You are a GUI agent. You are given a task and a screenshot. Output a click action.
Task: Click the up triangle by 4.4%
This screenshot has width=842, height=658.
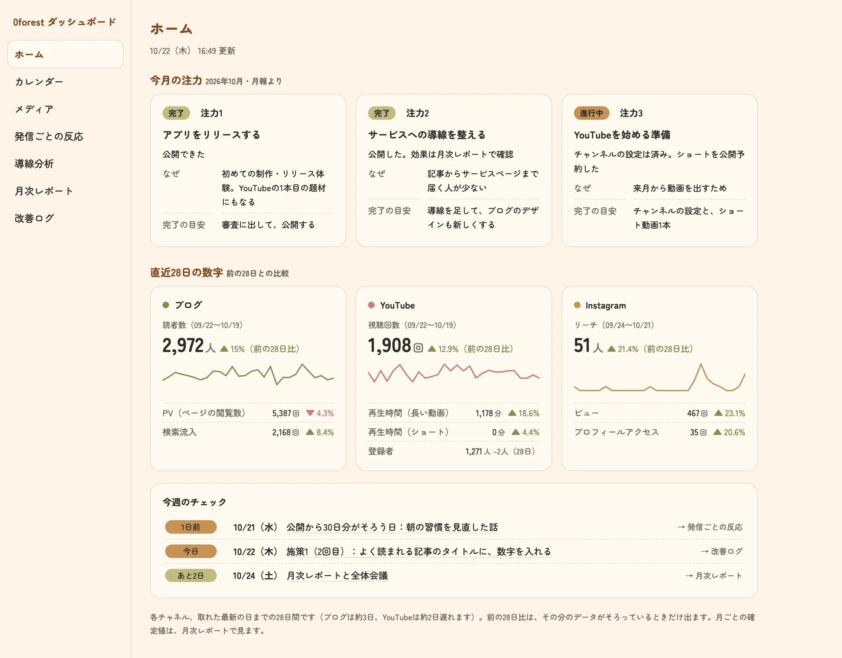coord(516,432)
